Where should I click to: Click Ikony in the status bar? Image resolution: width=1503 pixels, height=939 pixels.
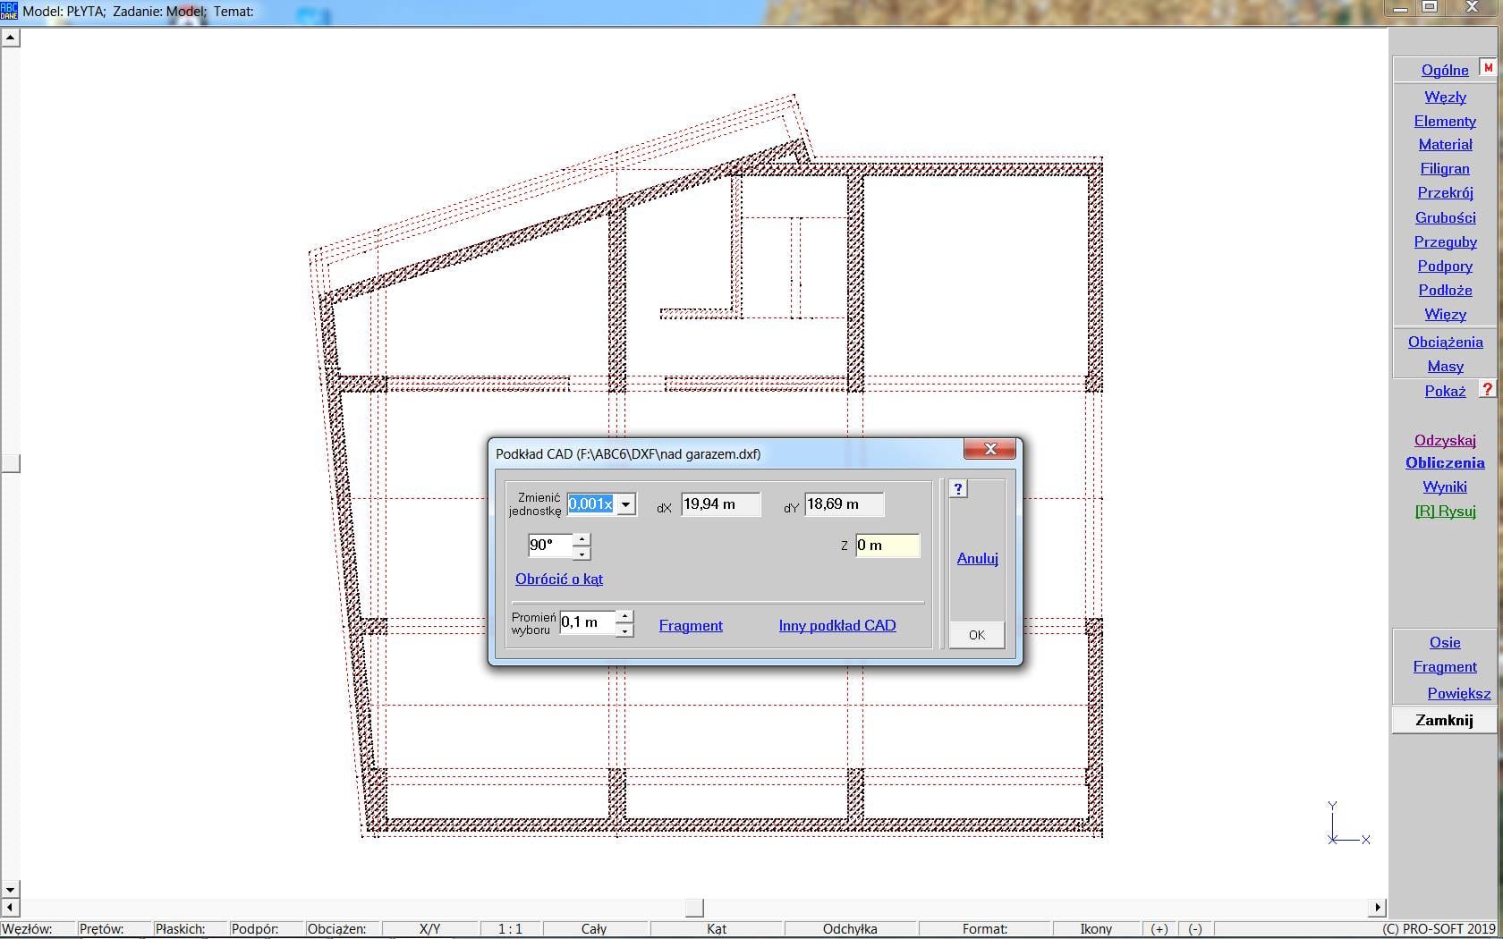(1096, 929)
